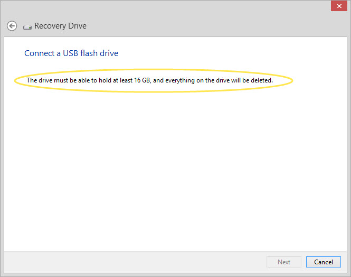351x277 pixels.
Task: Click the "Recovery Drive" window title text
Action: [60, 26]
